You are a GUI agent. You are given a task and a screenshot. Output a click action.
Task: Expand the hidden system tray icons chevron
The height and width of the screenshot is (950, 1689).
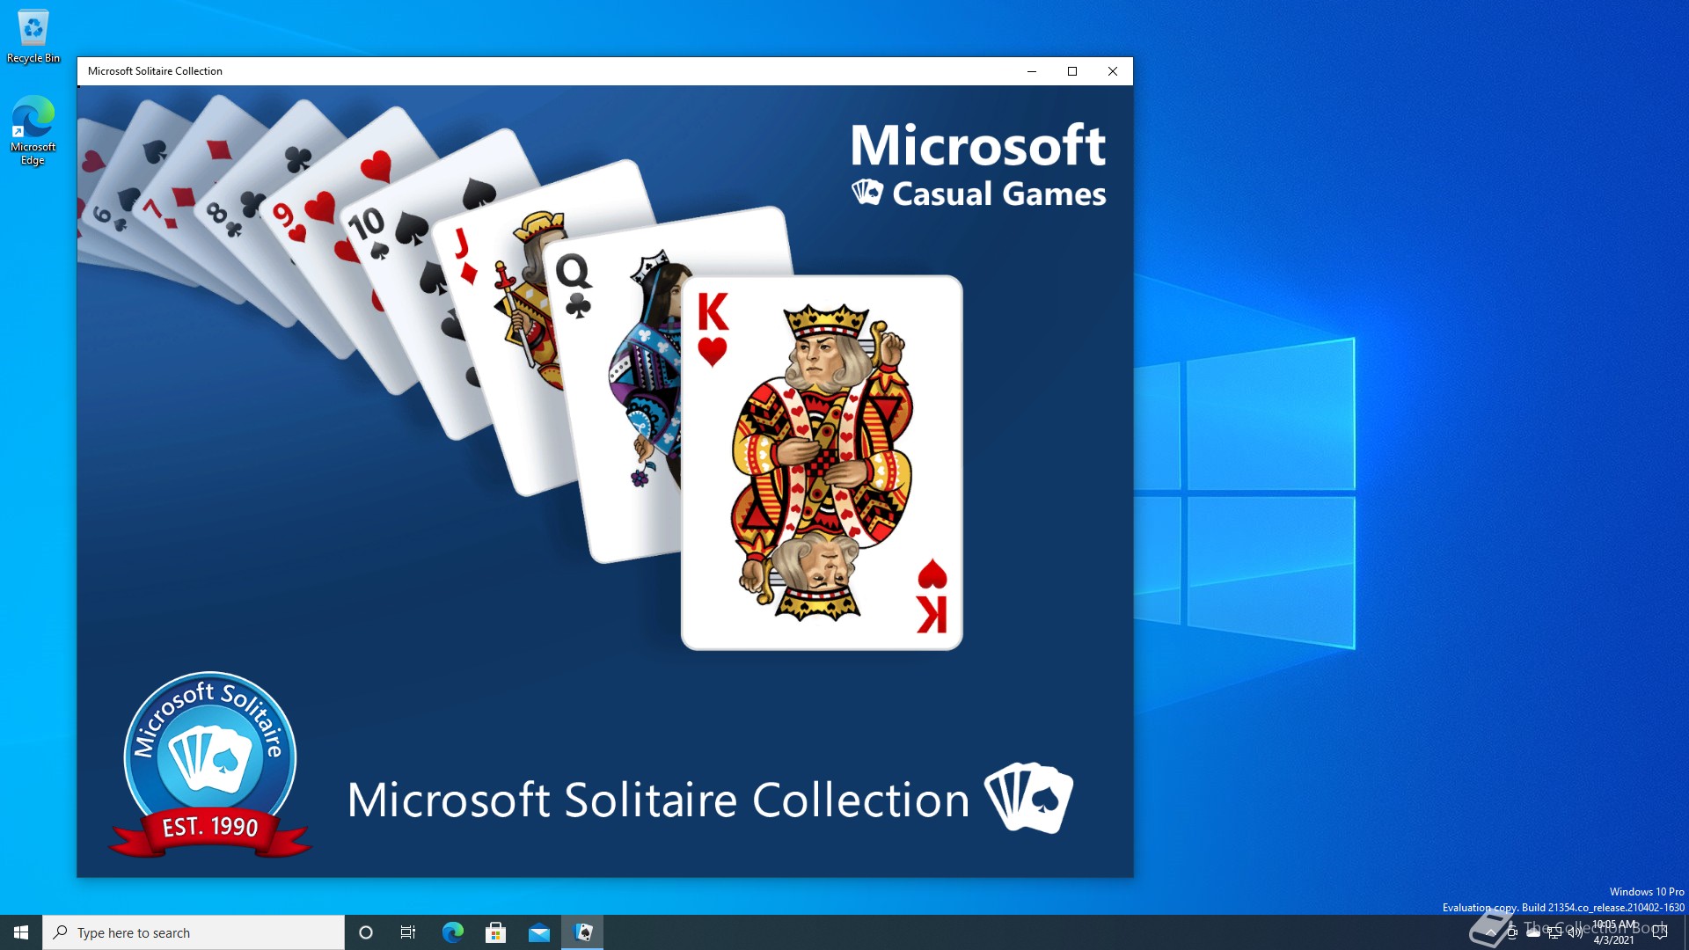[1490, 932]
